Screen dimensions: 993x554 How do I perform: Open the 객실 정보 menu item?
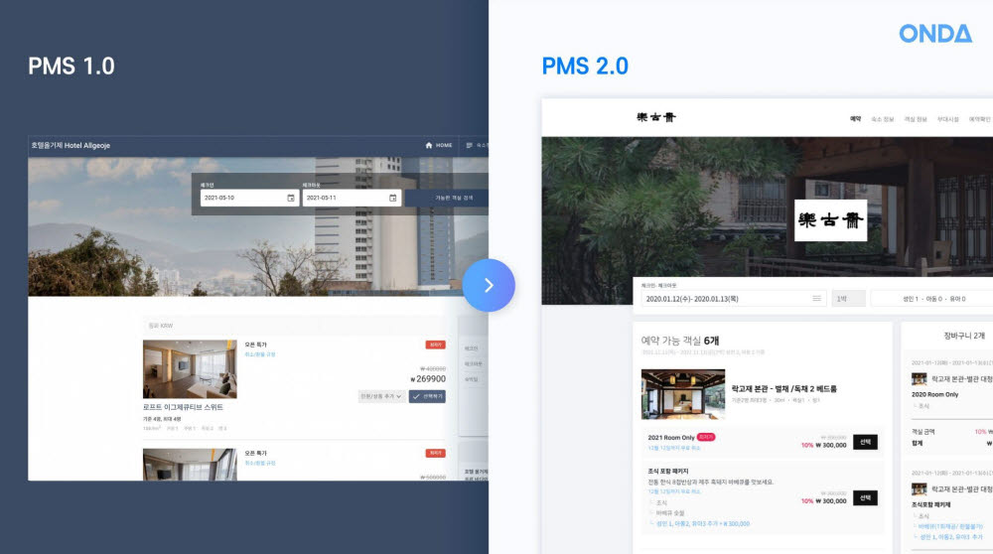(916, 119)
